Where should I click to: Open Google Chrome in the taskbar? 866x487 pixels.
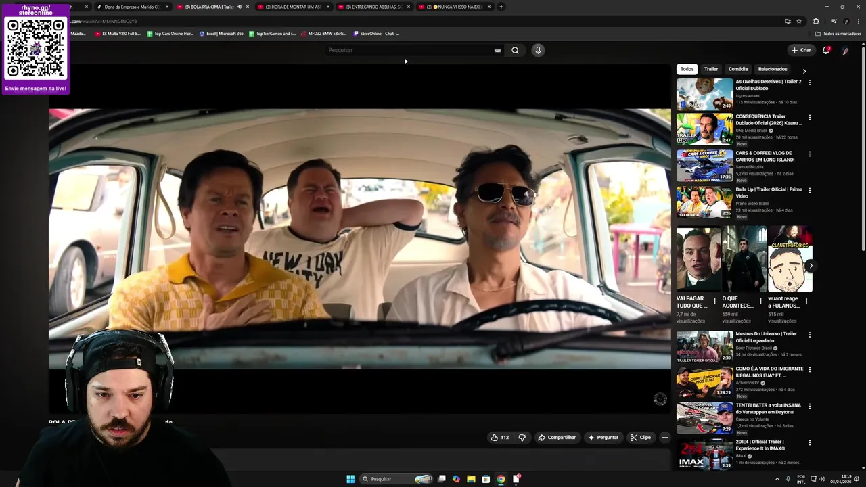501,479
